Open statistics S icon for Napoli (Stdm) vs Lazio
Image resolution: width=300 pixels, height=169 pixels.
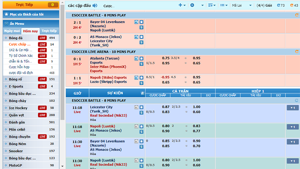(141, 83)
